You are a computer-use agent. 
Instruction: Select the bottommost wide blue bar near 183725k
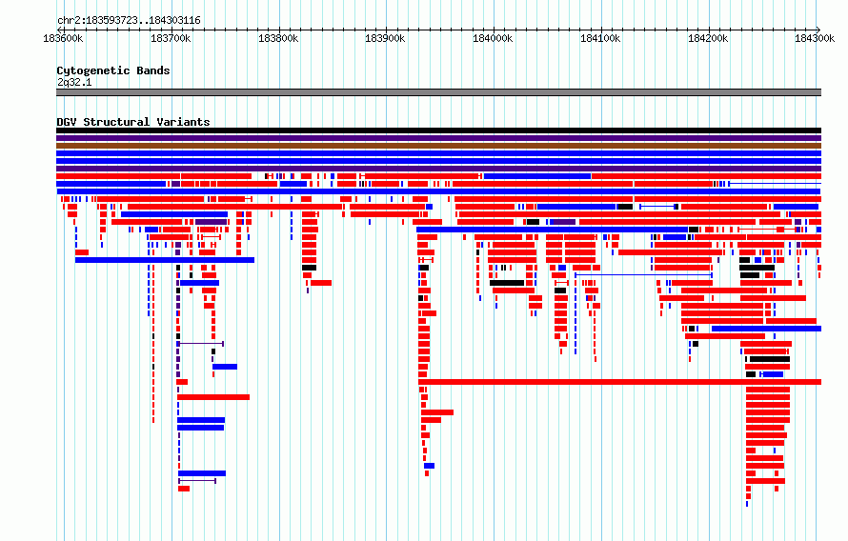pos(202,473)
